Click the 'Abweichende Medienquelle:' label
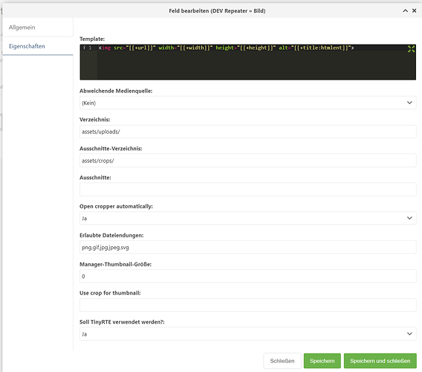Image resolution: width=422 pixels, height=372 pixels. [116, 91]
